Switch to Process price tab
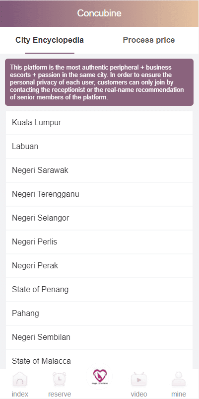199x399 pixels. point(149,40)
